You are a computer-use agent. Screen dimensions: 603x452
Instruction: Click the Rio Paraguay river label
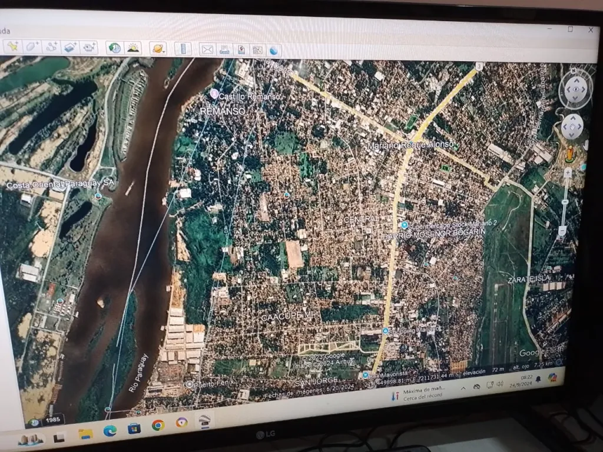click(x=138, y=373)
